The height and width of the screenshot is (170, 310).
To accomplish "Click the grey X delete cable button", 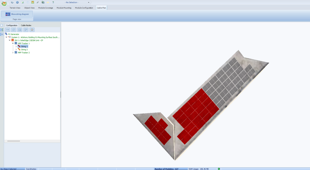I will click(32, 30).
